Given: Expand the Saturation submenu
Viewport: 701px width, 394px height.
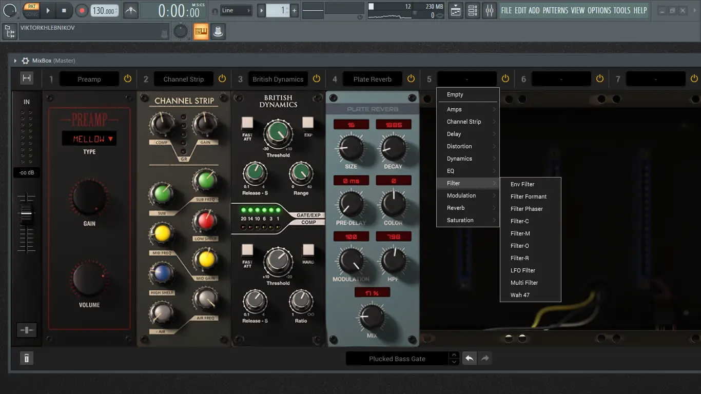Looking at the screenshot, I should click(468, 220).
